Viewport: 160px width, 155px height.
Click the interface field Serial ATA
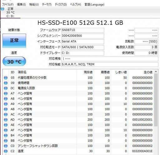point(82,42)
